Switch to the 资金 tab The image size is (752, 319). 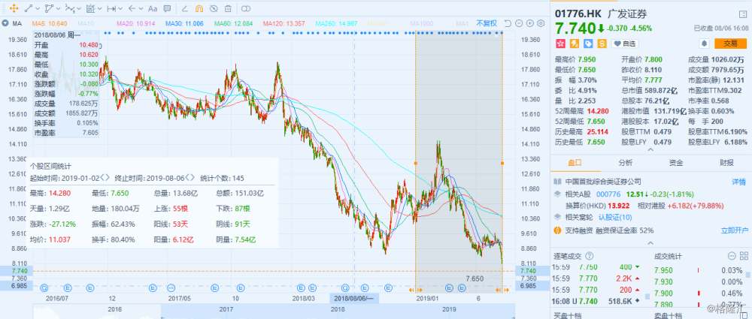coord(676,163)
